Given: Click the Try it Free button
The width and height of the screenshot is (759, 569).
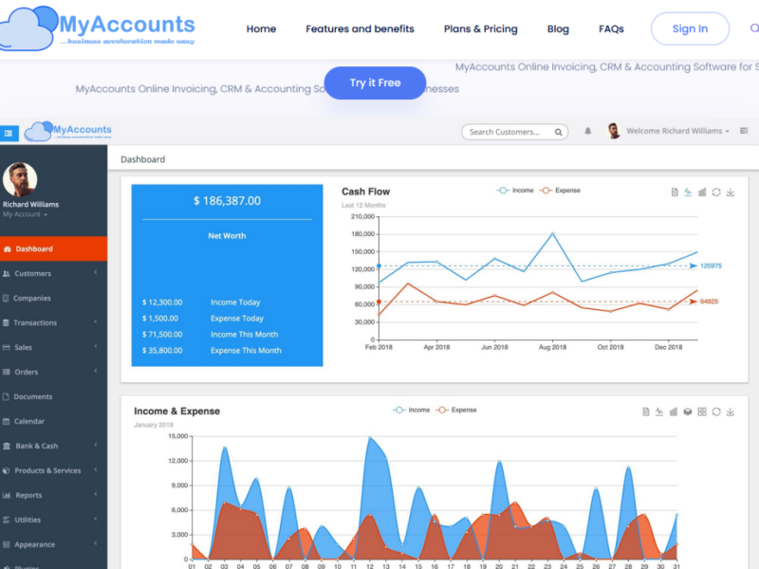Looking at the screenshot, I should pyautogui.click(x=375, y=83).
